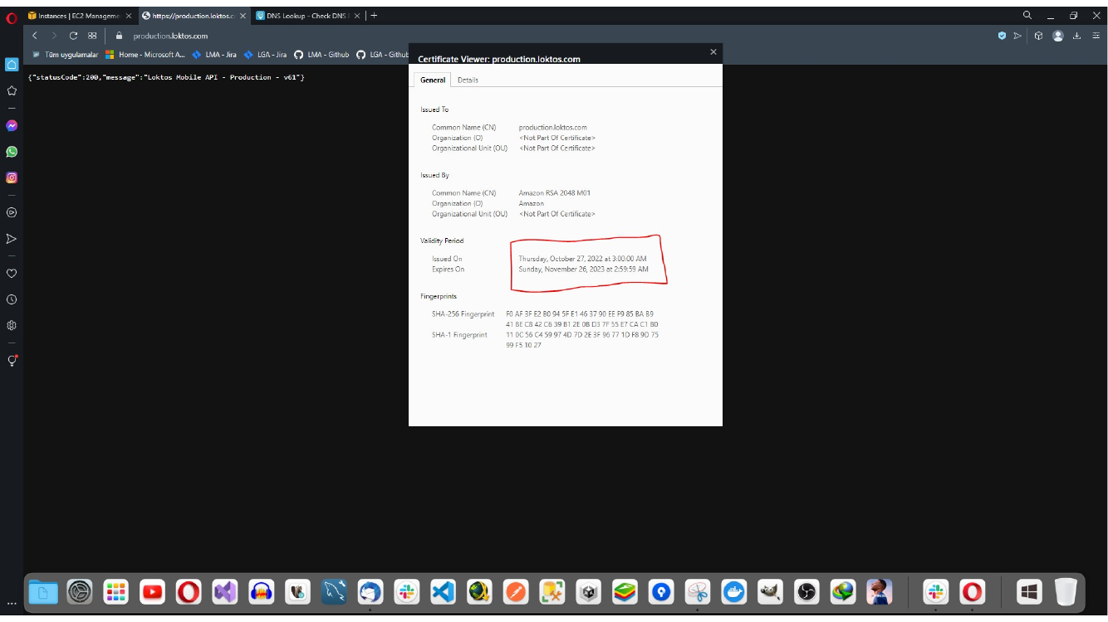1108x622 pixels.
Task: Open Unity cube icon in dock
Action: point(589,591)
